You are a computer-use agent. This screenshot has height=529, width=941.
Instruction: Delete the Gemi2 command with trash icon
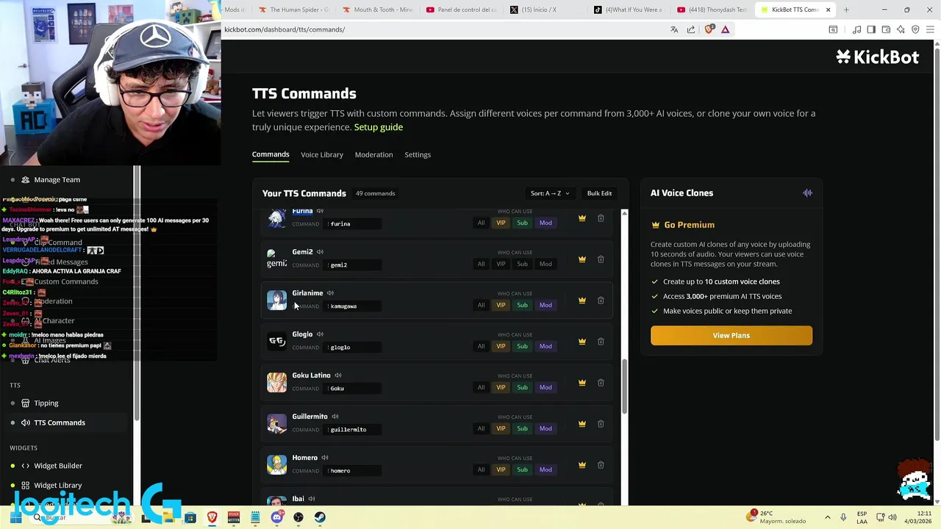601,259
